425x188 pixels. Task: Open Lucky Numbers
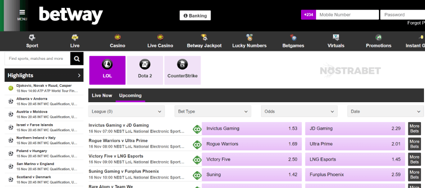coord(249,41)
